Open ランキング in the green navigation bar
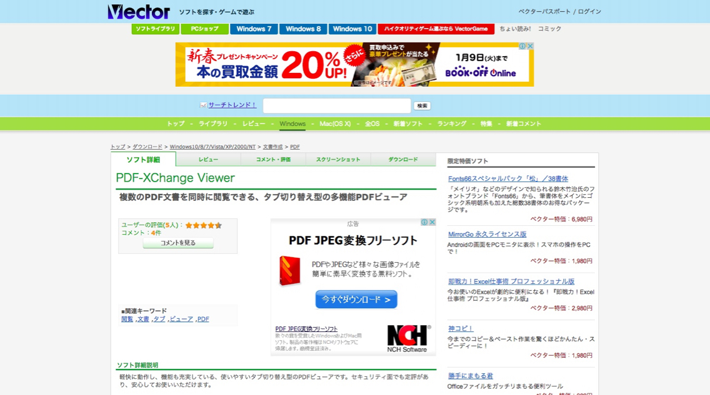 [x=451, y=124]
